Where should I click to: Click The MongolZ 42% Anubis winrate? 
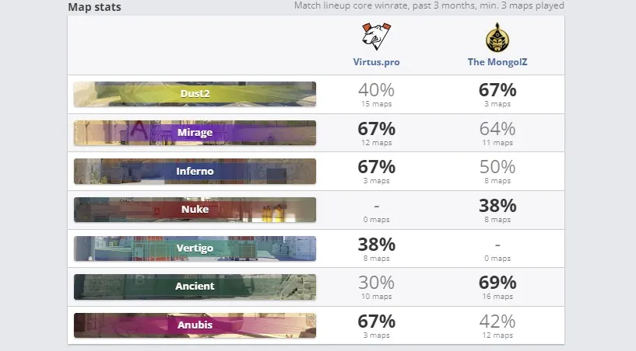[x=497, y=321]
